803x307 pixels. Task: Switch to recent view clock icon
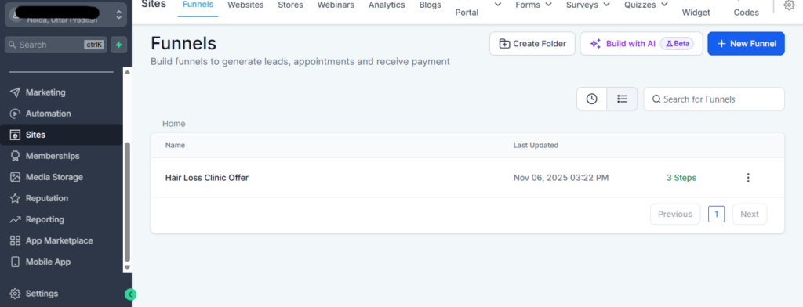(x=591, y=99)
